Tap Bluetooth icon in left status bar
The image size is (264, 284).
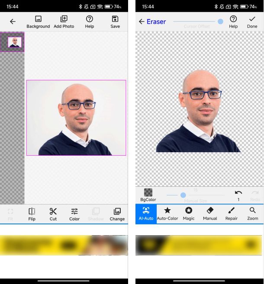[x=80, y=7]
